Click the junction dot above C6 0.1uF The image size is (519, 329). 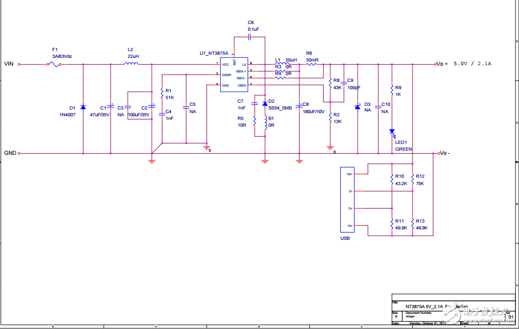[x=265, y=64]
